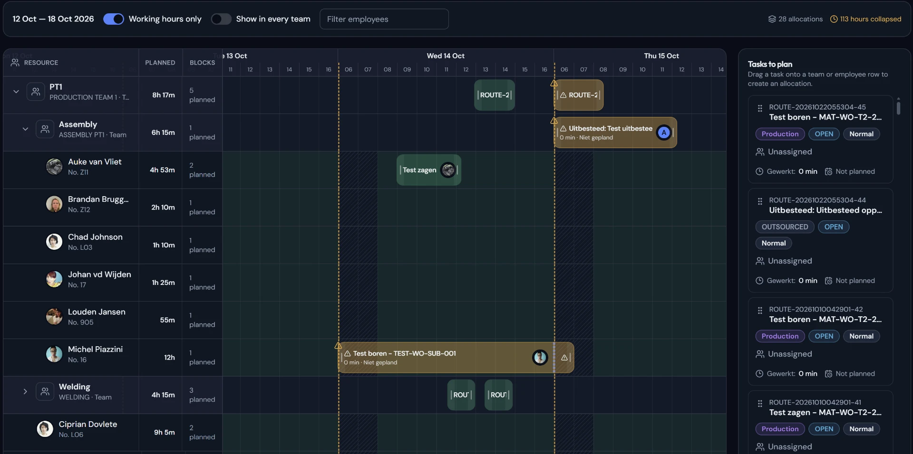Expand the Welding team row
913x454 pixels.
pos(25,392)
